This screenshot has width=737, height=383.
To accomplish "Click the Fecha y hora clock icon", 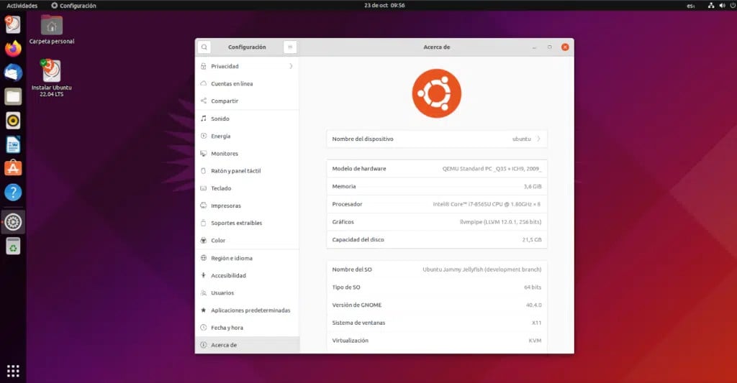I will (204, 328).
